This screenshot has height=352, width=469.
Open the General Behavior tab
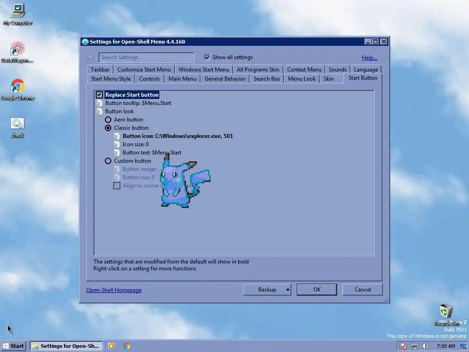[x=225, y=79]
